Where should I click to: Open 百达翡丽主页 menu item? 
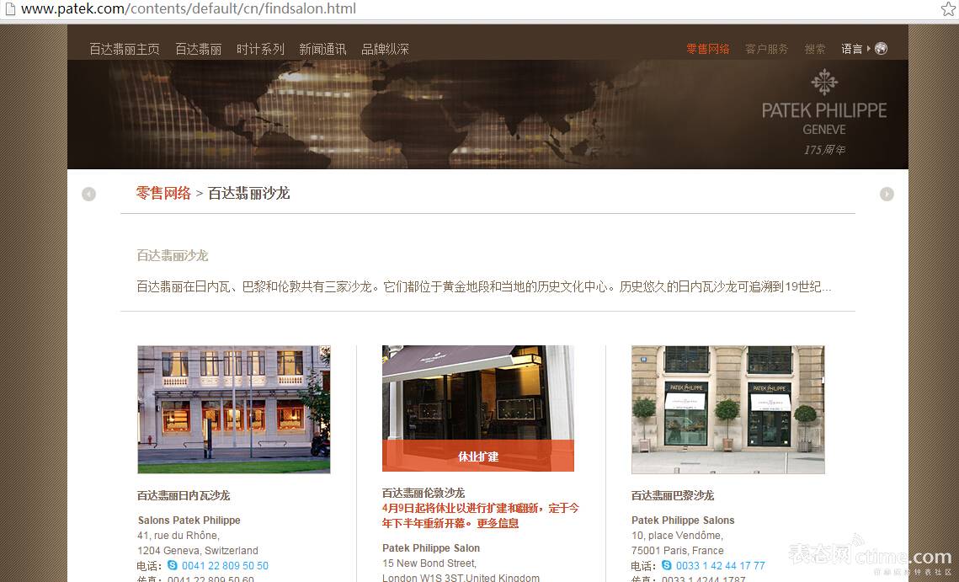[x=124, y=49]
